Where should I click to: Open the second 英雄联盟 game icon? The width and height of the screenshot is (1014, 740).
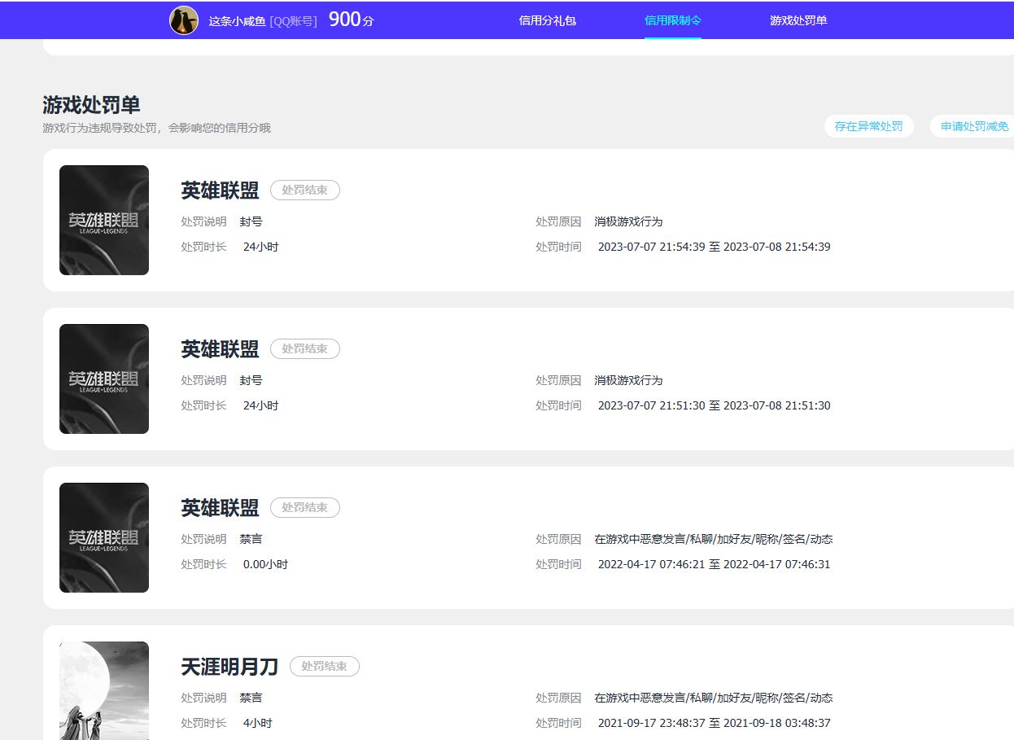(103, 379)
